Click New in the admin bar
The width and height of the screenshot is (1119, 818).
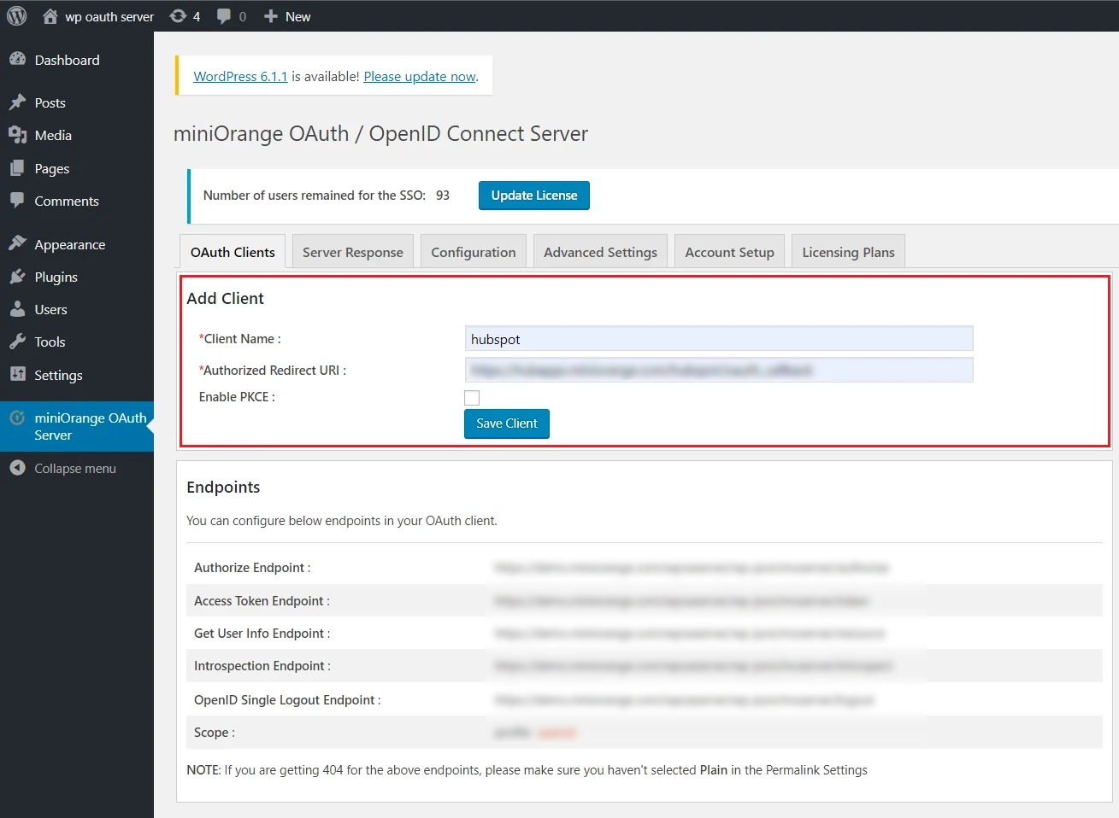(297, 16)
